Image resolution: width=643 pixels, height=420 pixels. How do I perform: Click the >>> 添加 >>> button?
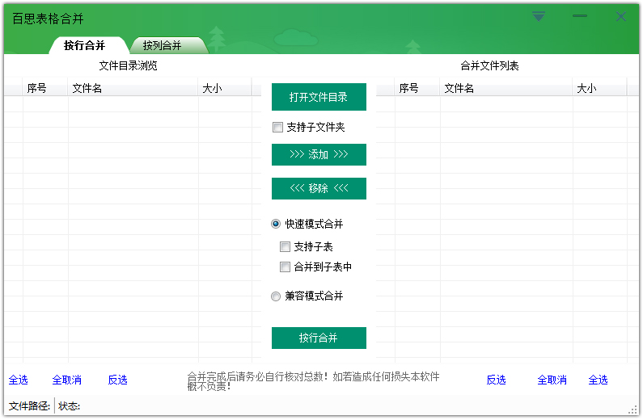319,154
